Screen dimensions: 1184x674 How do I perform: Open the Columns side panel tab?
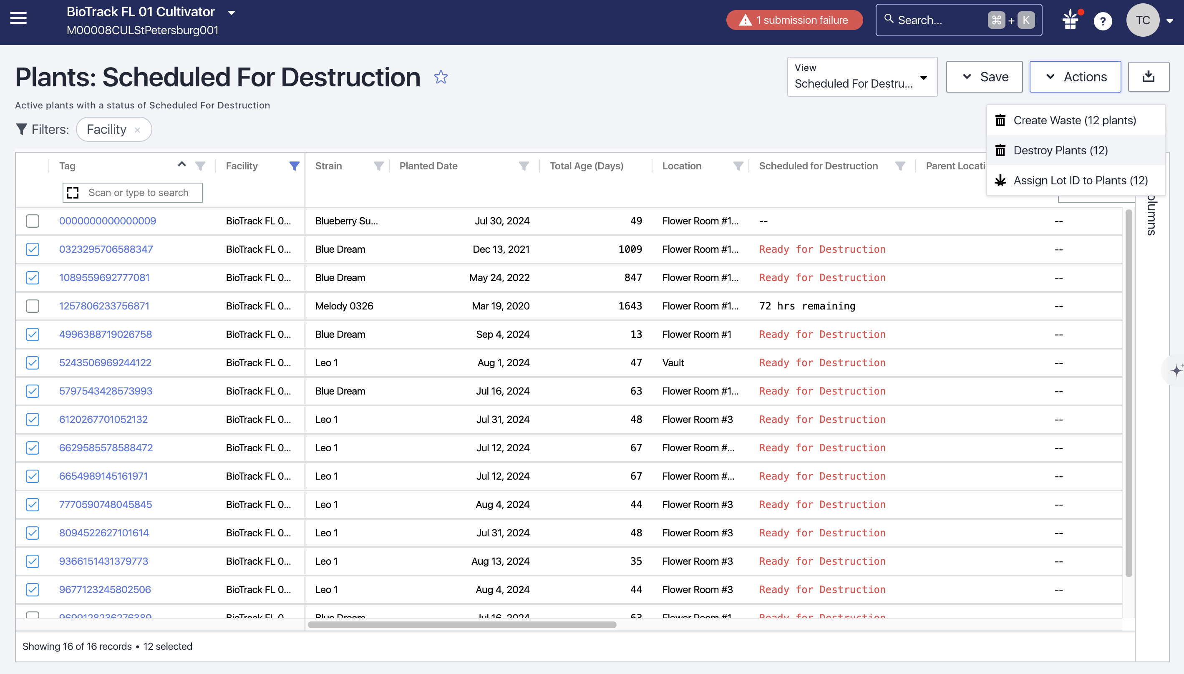tap(1151, 215)
